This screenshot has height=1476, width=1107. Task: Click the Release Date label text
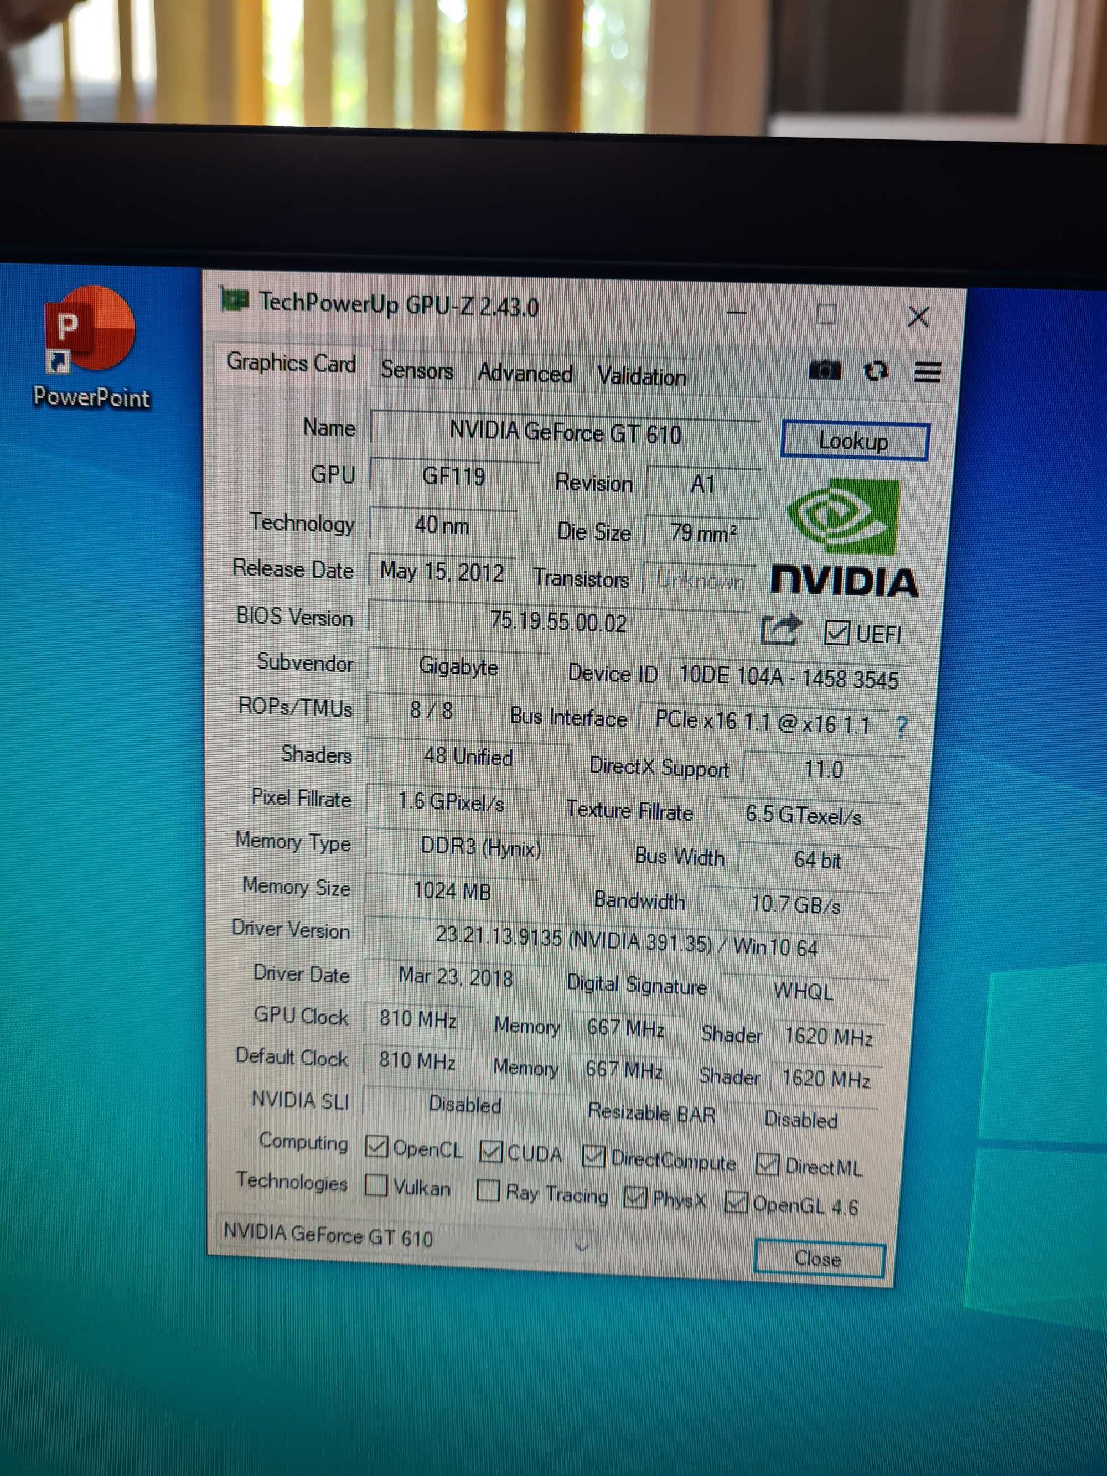293,569
